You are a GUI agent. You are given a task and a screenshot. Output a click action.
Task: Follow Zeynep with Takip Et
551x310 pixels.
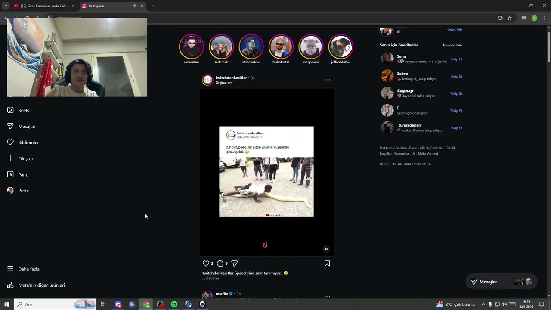pyautogui.click(x=456, y=93)
